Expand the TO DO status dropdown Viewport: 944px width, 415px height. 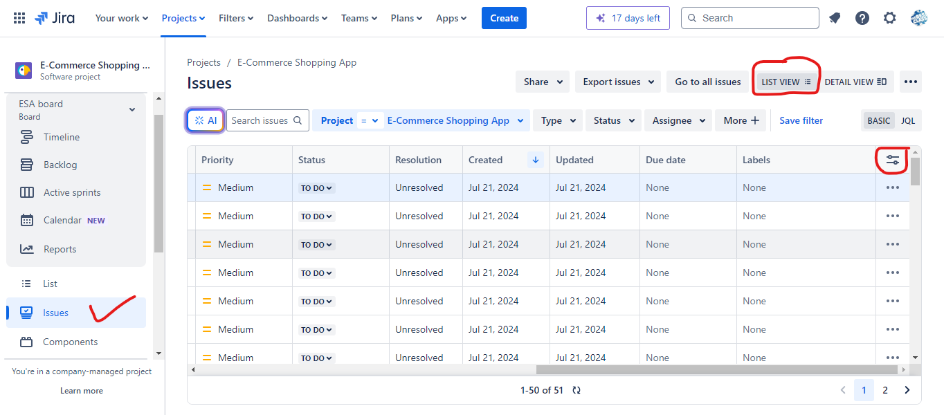pos(316,187)
